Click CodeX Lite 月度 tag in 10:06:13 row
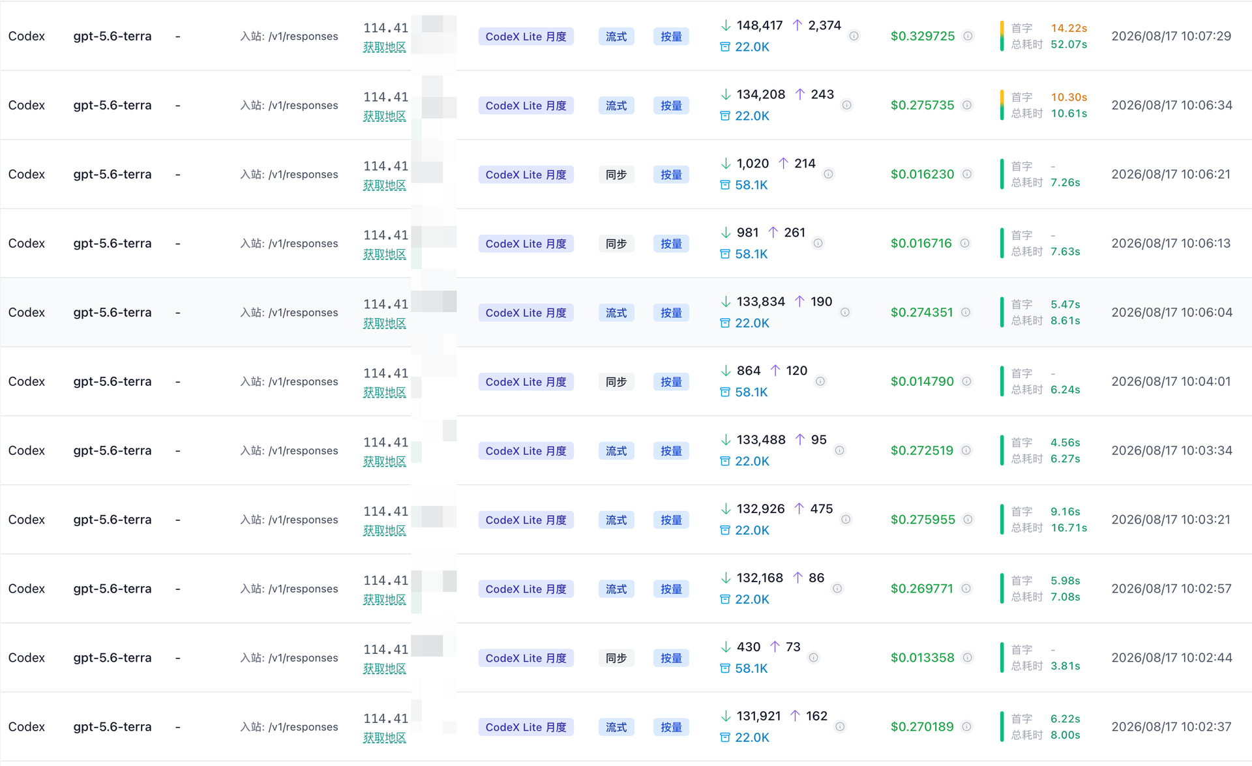Image resolution: width=1252 pixels, height=766 pixels. [526, 244]
